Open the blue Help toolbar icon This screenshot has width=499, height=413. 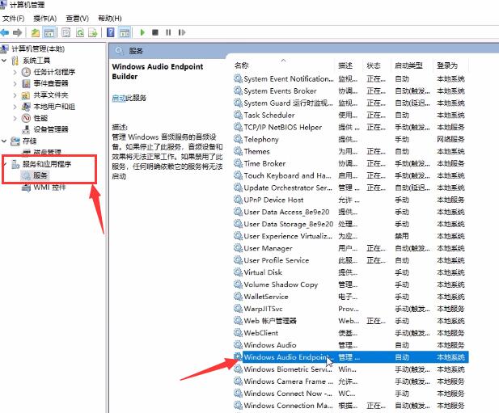click(x=111, y=32)
